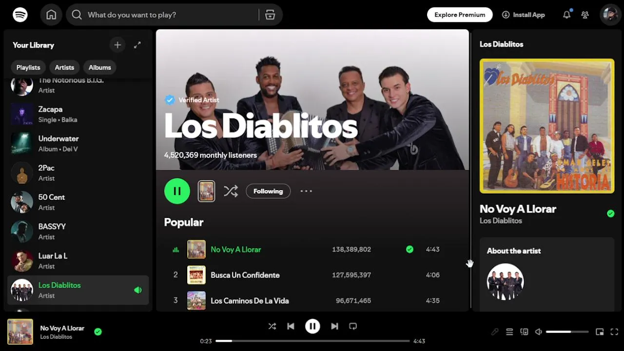Open The Notorious B.I.G. in library
Image resolution: width=624 pixels, height=351 pixels.
coord(78,86)
